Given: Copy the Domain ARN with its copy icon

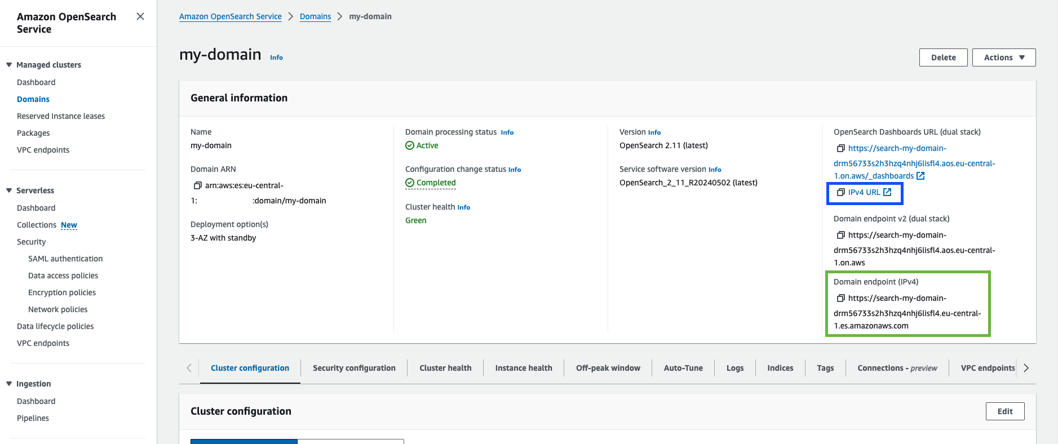Looking at the screenshot, I should point(198,185).
